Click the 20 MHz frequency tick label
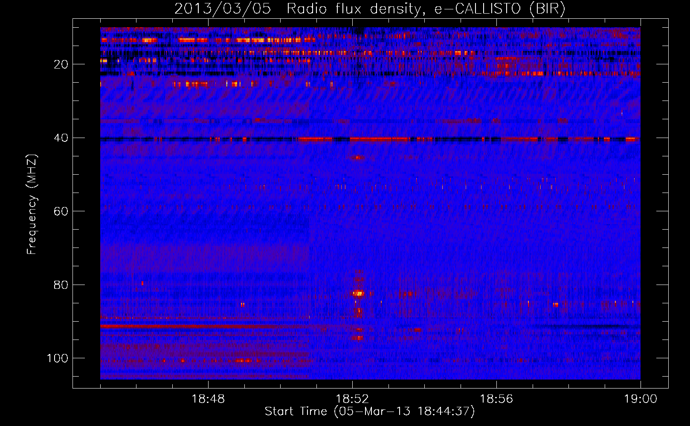 point(61,64)
